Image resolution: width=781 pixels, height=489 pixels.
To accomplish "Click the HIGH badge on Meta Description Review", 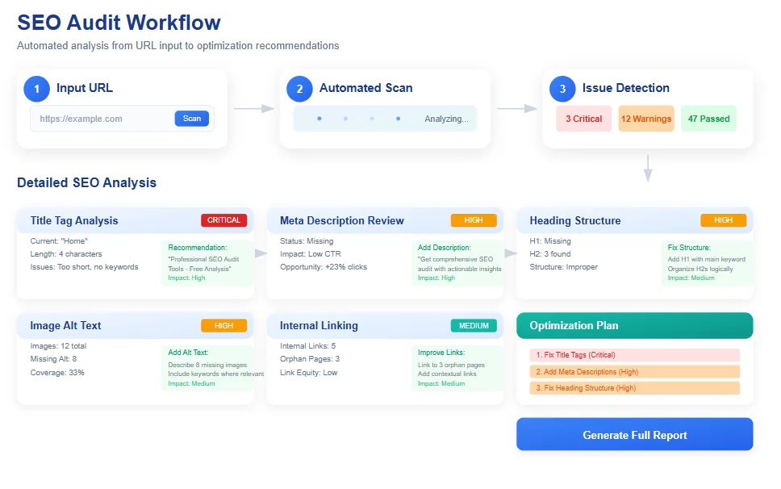I will pos(474,219).
